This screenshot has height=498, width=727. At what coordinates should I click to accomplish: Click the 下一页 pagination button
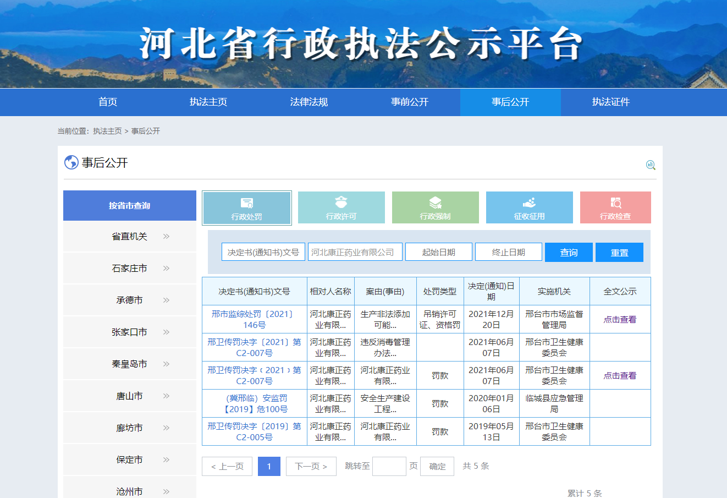pyautogui.click(x=311, y=466)
